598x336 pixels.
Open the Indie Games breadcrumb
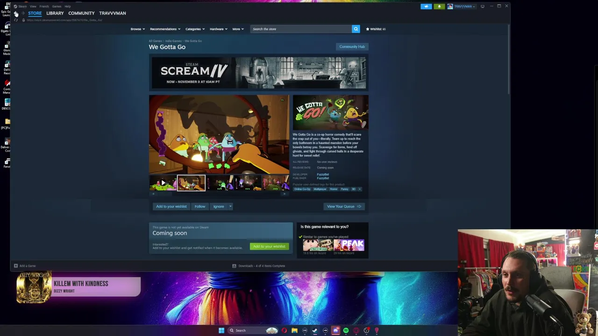click(173, 41)
